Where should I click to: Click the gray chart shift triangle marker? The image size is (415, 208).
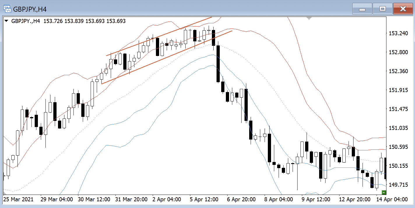(309, 18)
